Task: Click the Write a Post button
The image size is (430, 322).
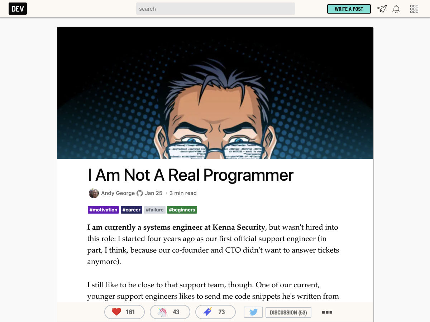Action: click(x=349, y=9)
